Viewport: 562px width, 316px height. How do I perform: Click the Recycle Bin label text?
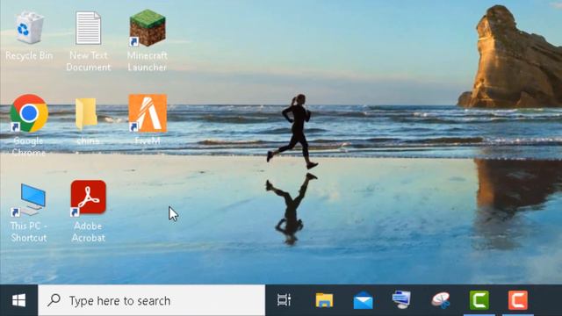pos(29,55)
